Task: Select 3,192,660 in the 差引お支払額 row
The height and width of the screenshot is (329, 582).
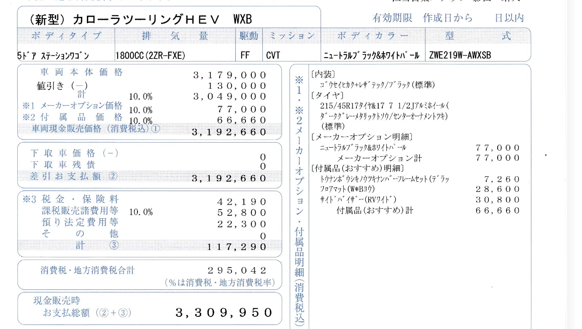Action: coord(229,178)
